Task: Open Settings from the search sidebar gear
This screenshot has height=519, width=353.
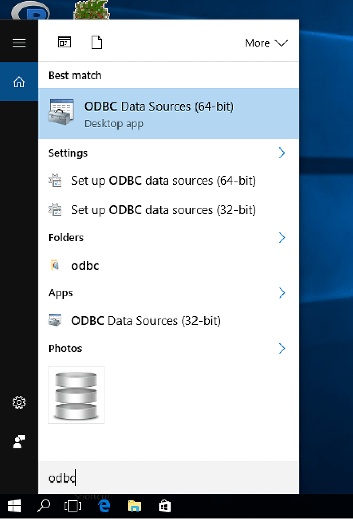Action: tap(19, 402)
